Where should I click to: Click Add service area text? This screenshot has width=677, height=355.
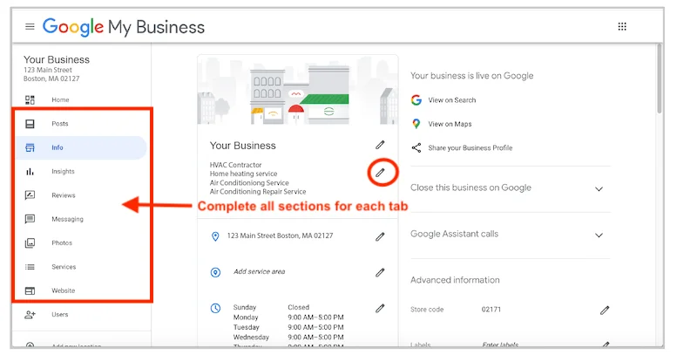(259, 272)
